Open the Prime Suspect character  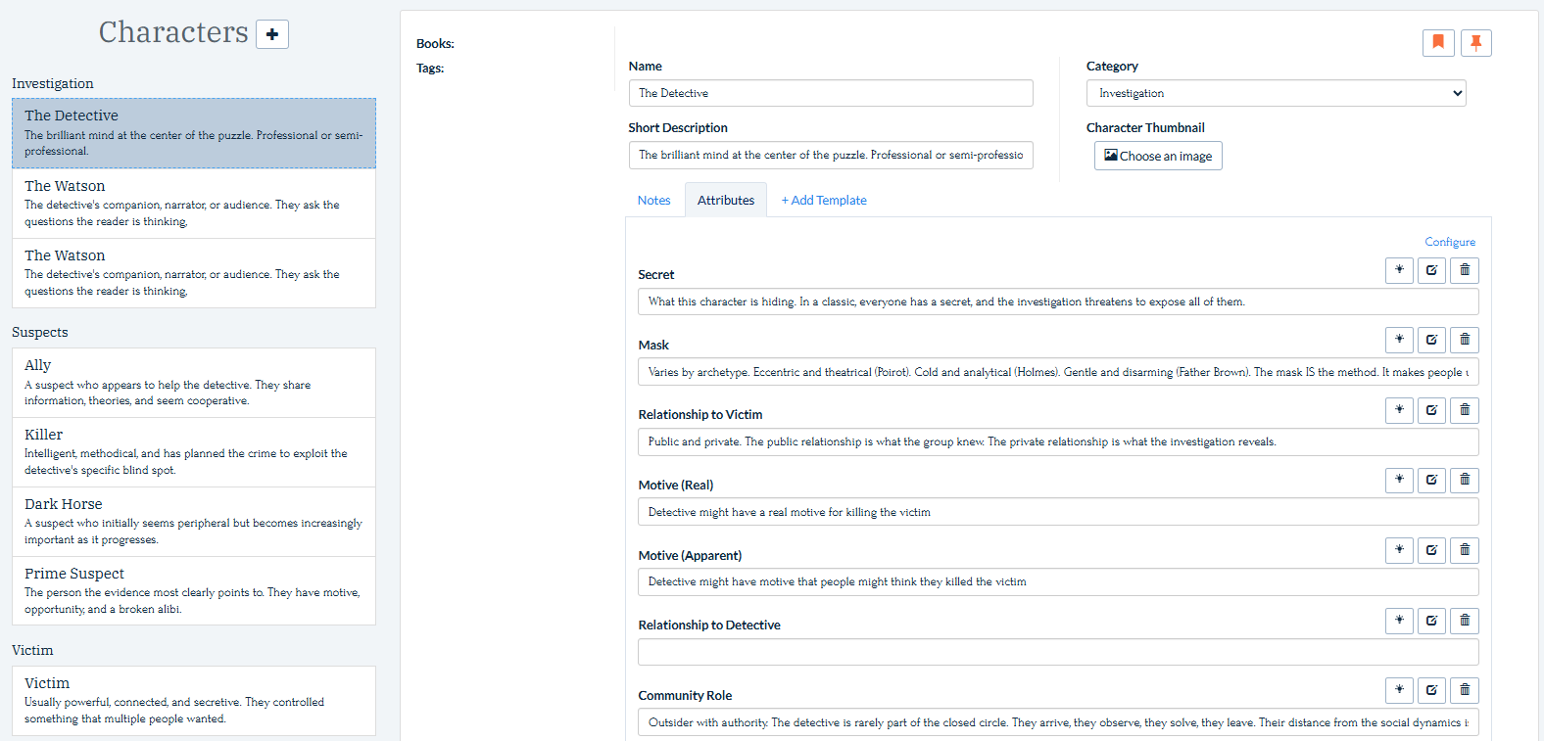(x=194, y=590)
